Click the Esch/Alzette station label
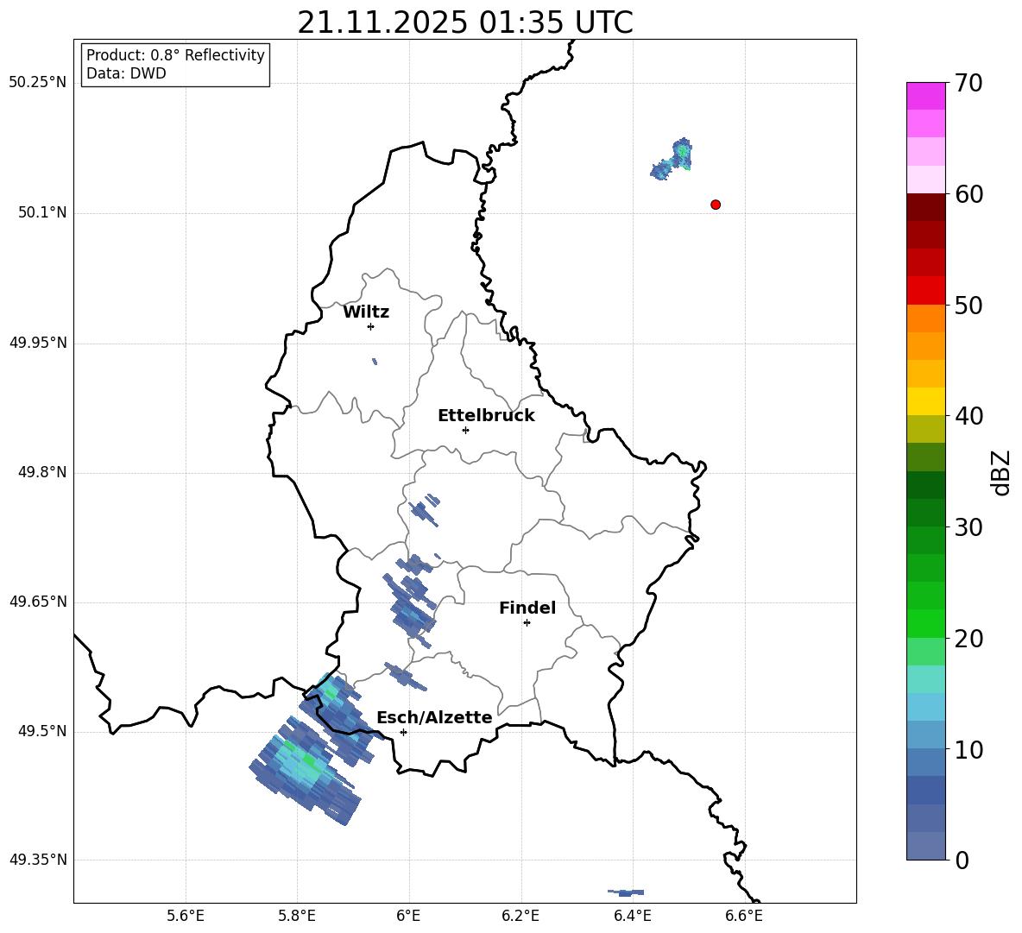The width and height of the screenshot is (1022, 933). pyautogui.click(x=435, y=718)
